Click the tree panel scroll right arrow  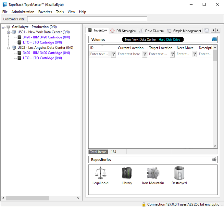click(x=78, y=198)
